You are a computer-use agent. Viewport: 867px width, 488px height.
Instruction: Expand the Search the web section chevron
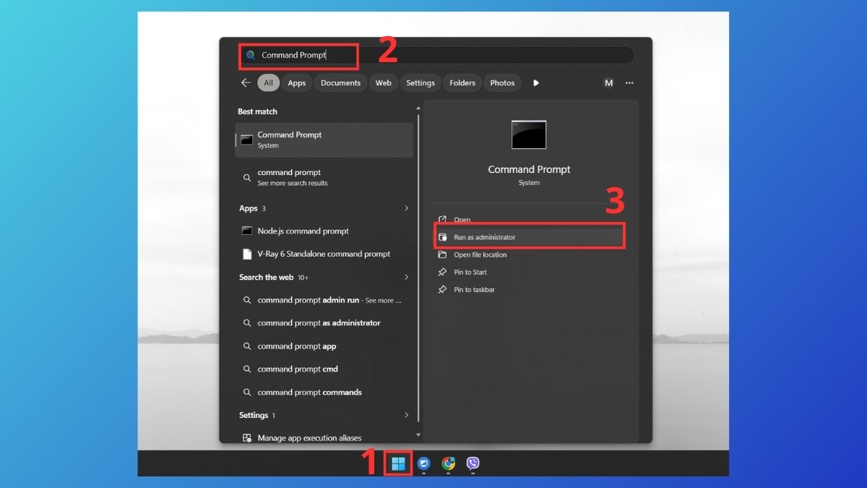[x=406, y=277]
